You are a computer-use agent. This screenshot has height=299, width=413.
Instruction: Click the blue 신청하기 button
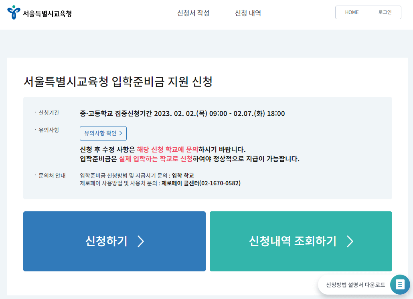[x=114, y=241]
